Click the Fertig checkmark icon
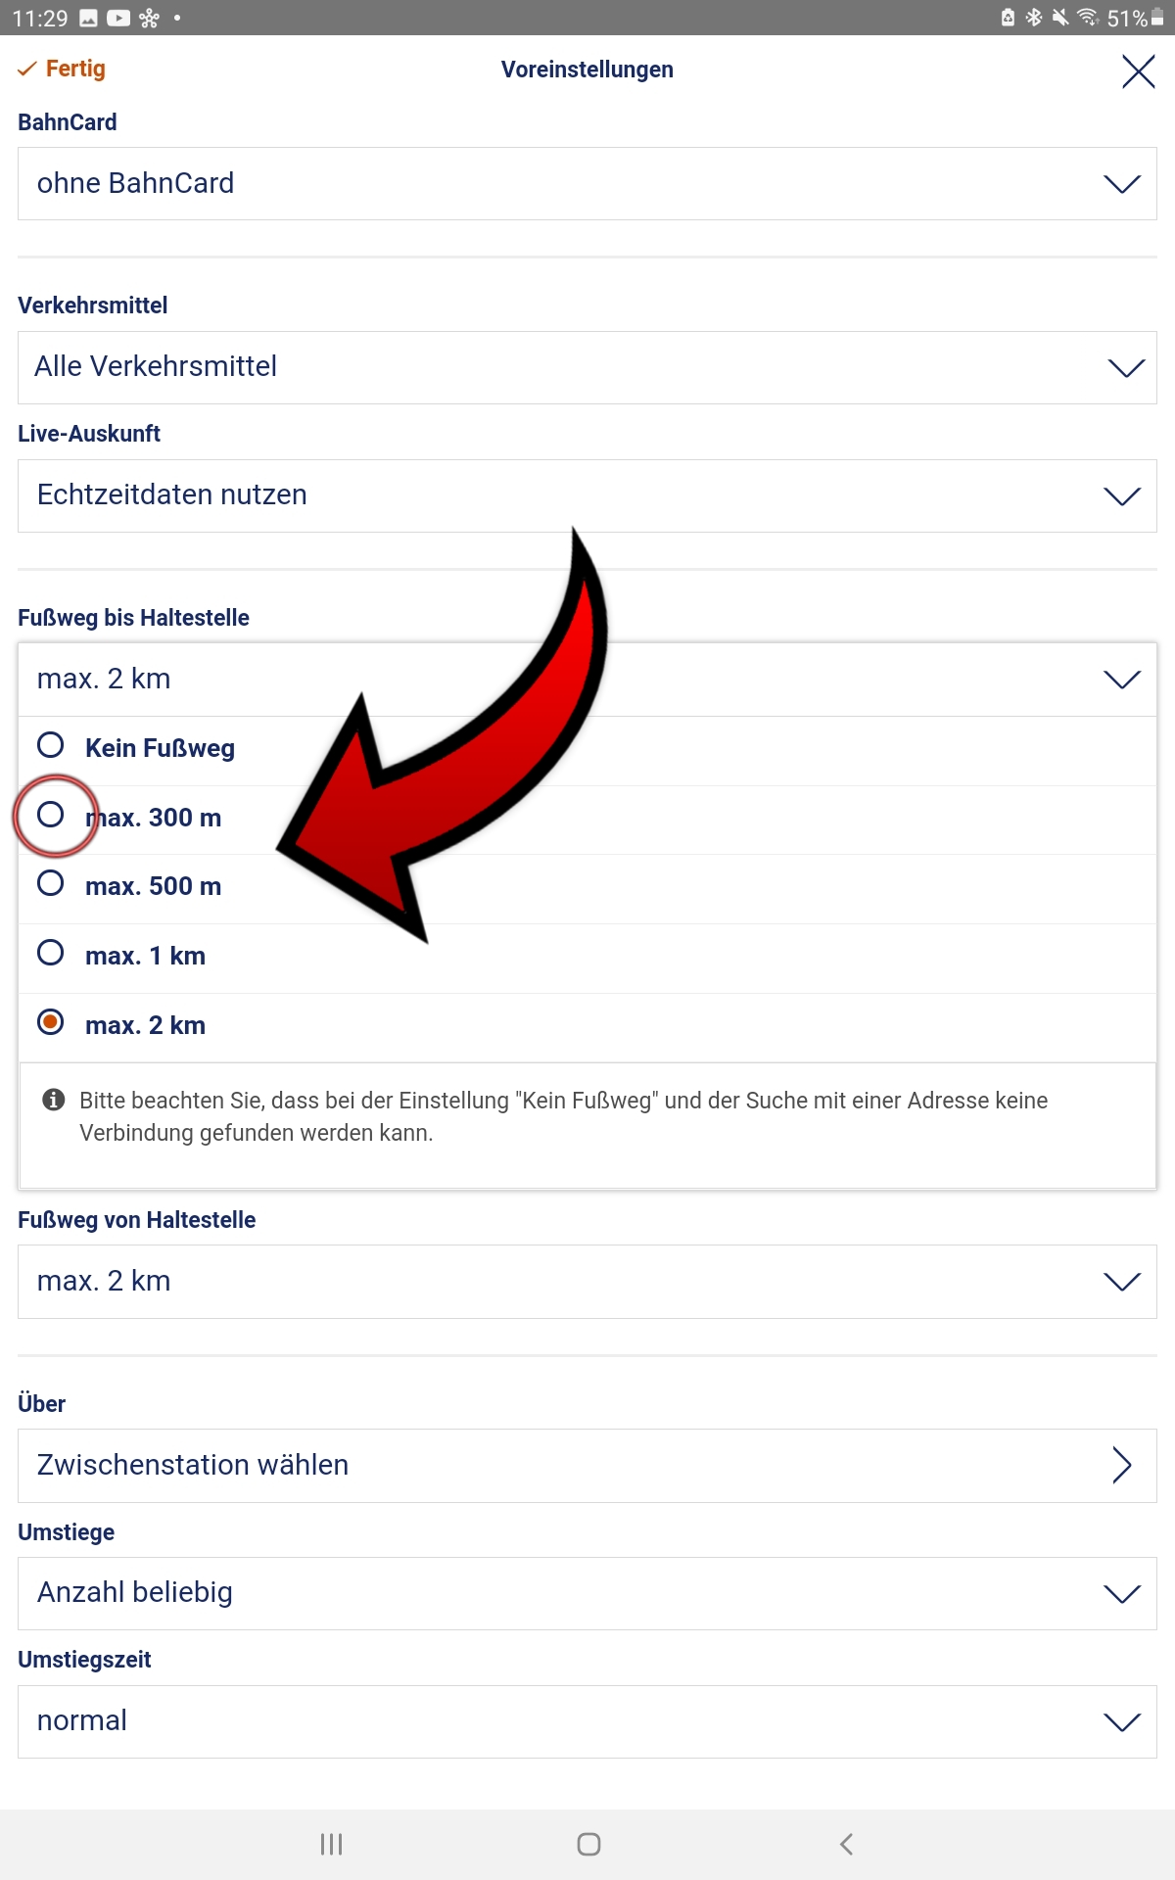Viewport: 1175px width, 1880px height. click(x=27, y=69)
